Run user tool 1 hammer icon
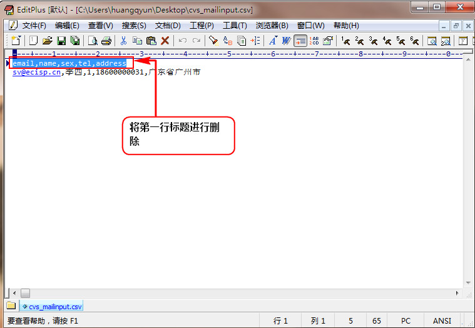 point(345,41)
